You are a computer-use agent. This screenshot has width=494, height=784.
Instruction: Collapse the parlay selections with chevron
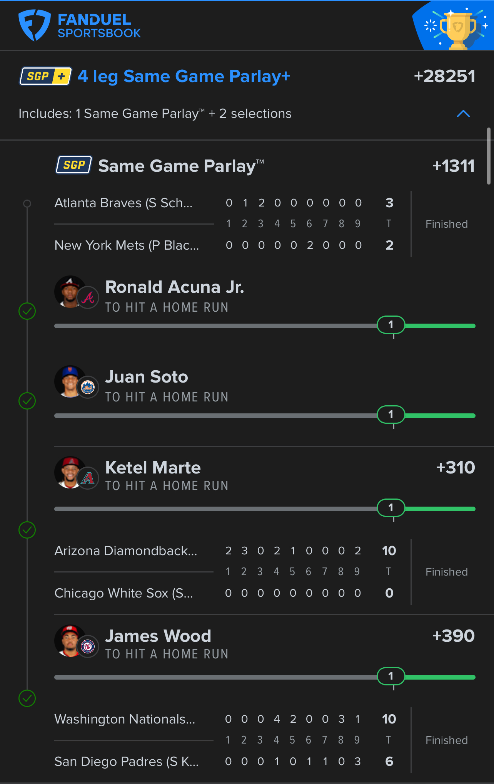tap(463, 114)
